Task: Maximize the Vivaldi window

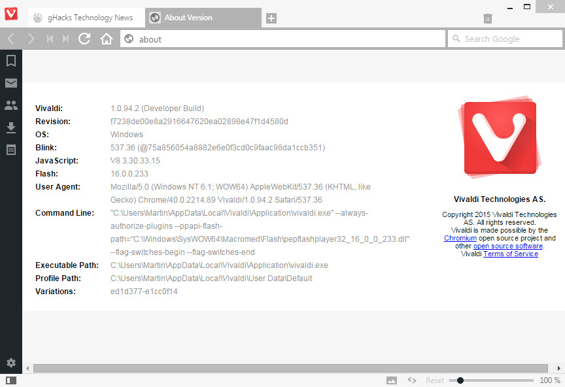Action: point(527,7)
